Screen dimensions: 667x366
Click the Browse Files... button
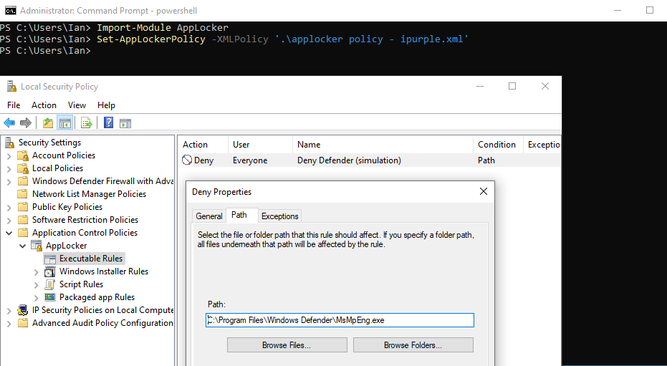[287, 345]
